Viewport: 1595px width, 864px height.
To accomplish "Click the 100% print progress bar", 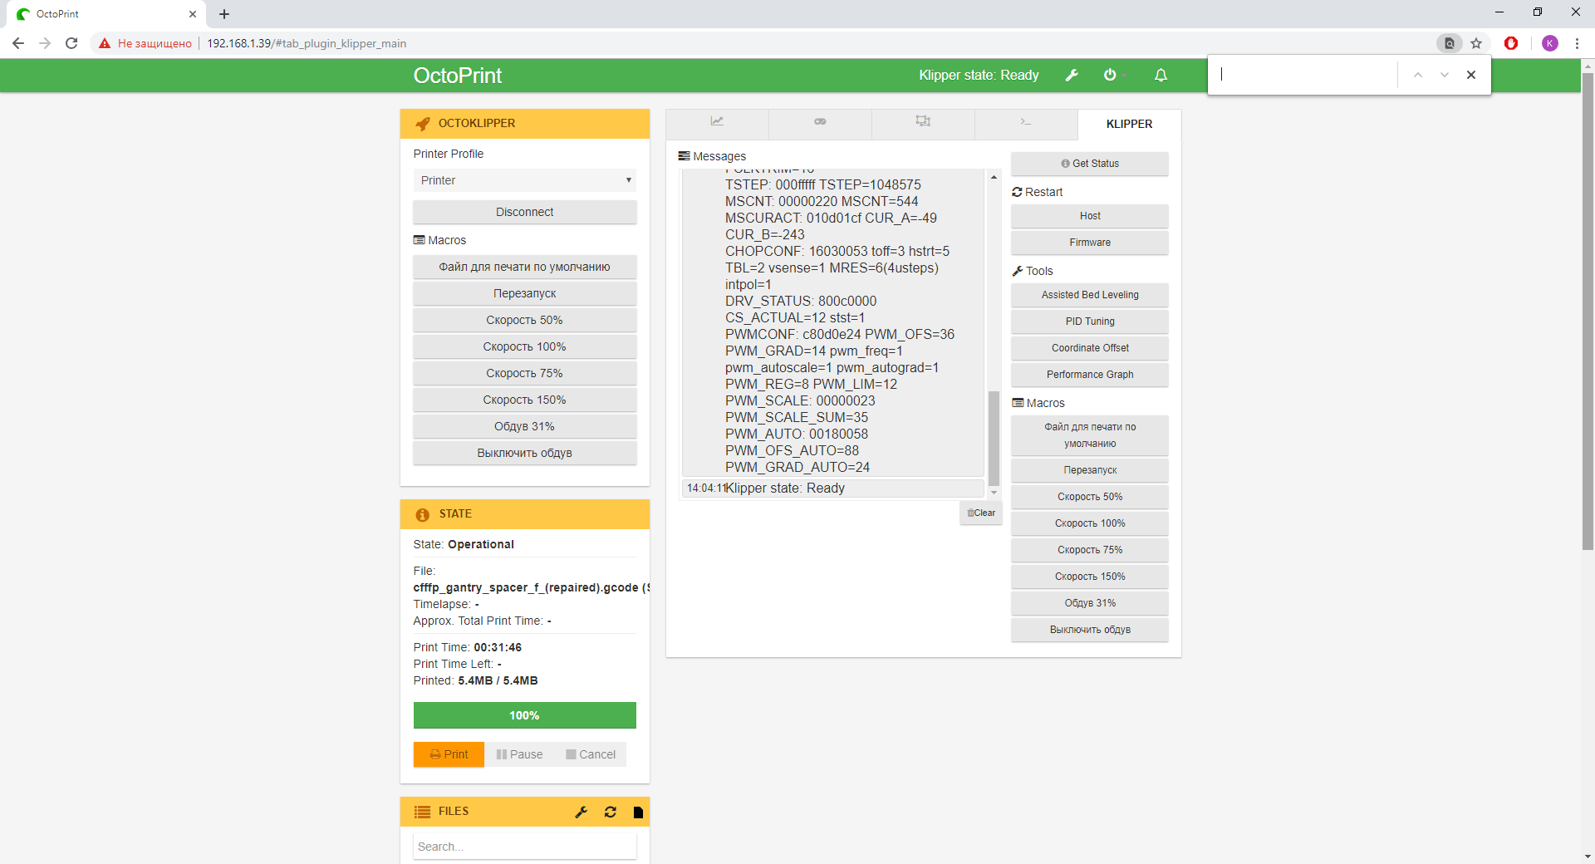I will point(524,715).
